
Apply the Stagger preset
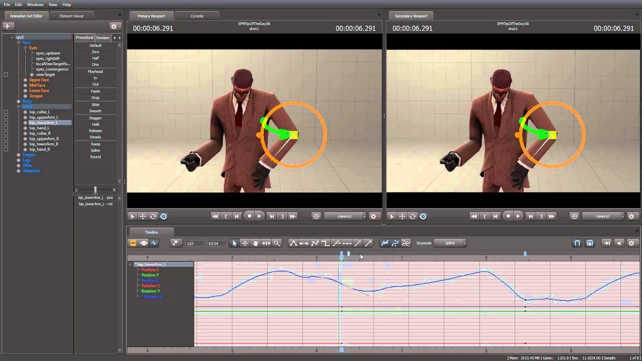click(95, 118)
